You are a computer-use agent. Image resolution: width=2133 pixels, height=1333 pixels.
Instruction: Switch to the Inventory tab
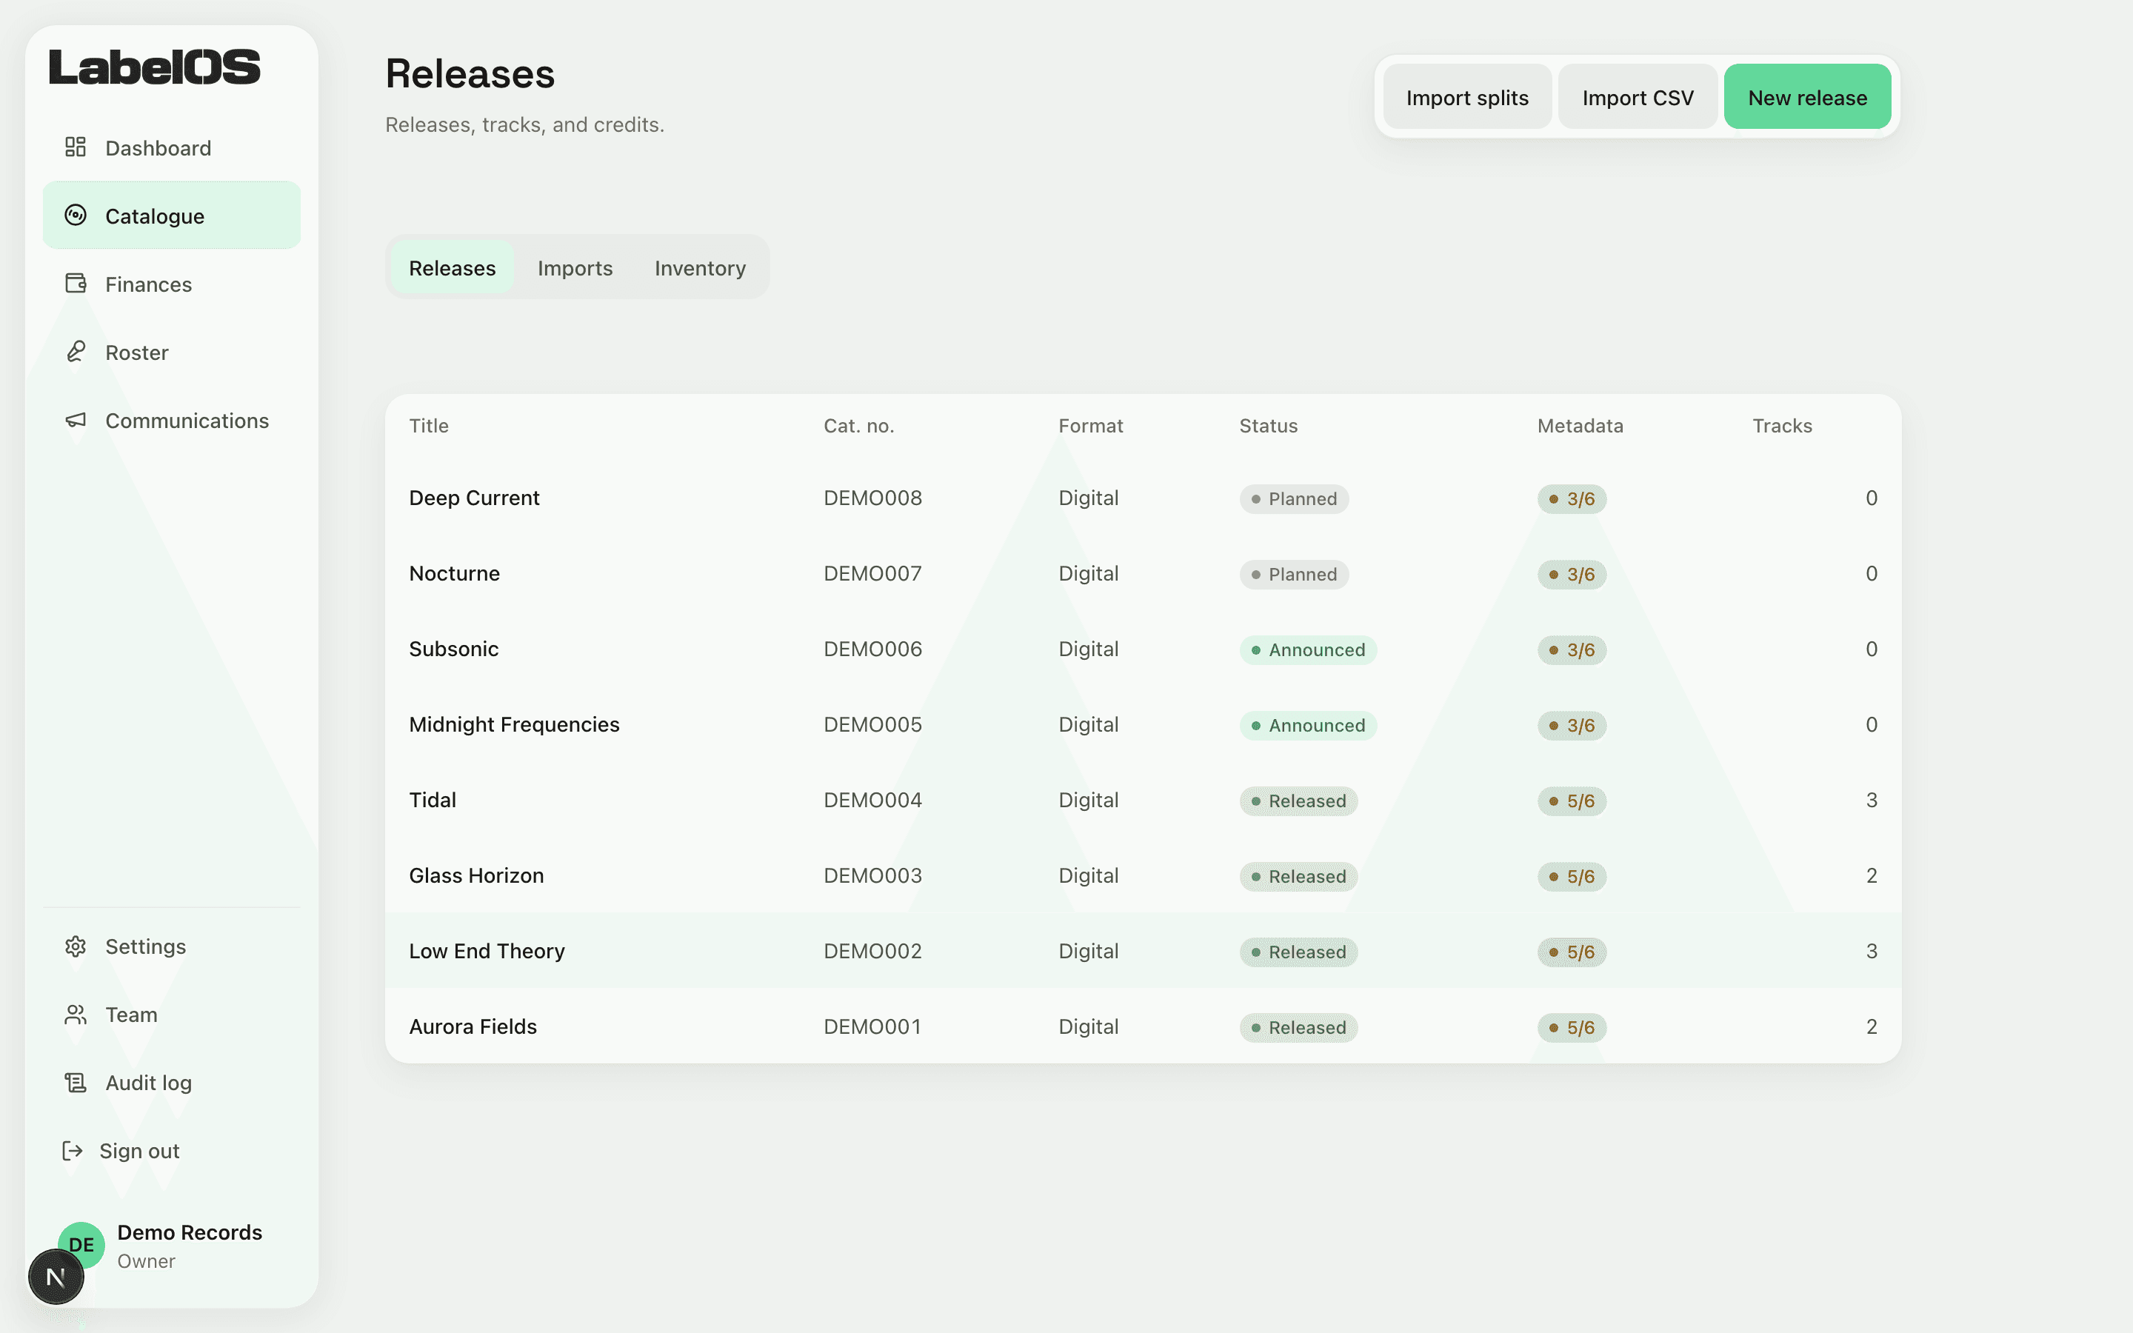(700, 267)
